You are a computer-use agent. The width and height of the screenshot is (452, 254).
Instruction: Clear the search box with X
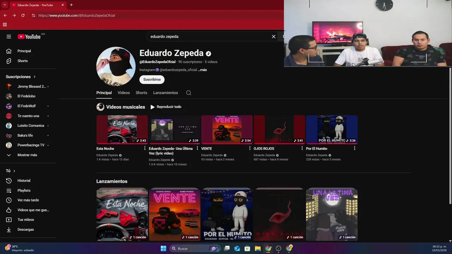point(273,36)
